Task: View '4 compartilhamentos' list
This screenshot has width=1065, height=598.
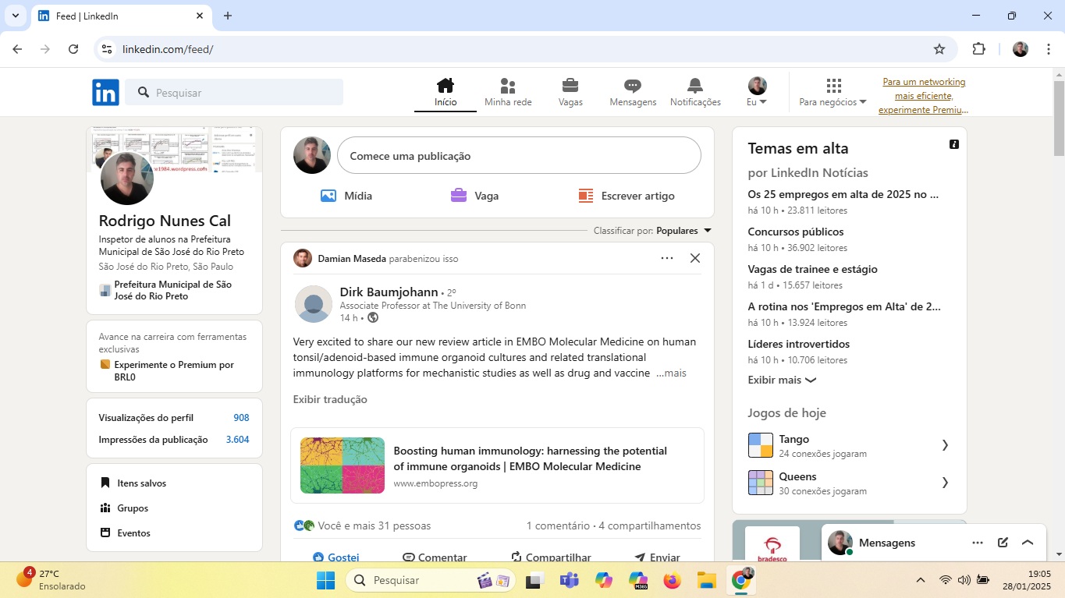Action: click(x=650, y=525)
